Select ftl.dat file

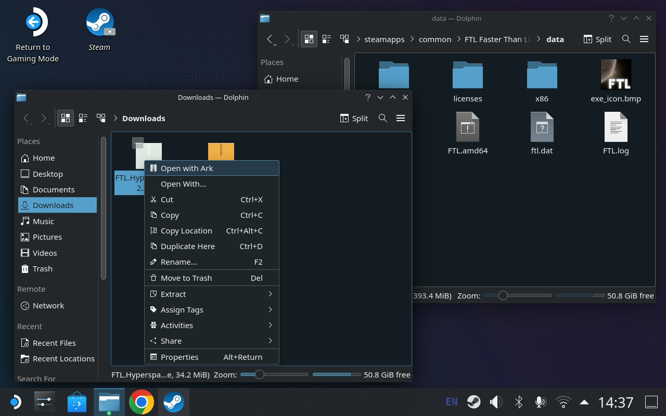coord(542,134)
